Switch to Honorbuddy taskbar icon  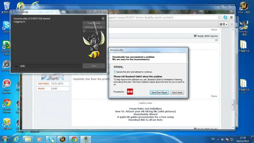(x=86, y=139)
